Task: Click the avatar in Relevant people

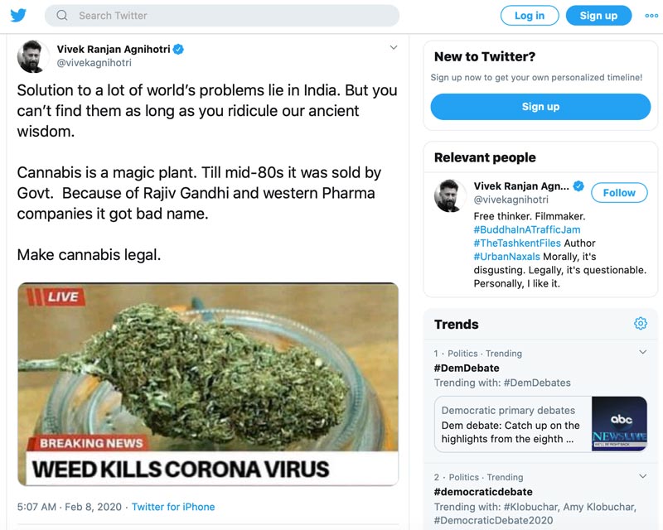Action: click(x=450, y=195)
